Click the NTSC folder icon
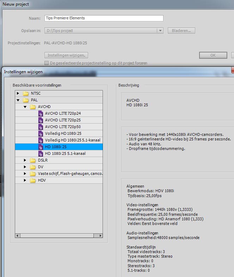The width and height of the screenshot is (234, 277). pos(26,93)
